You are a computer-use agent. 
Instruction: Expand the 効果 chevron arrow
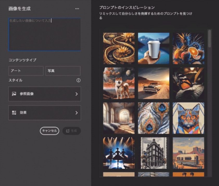[77, 113]
